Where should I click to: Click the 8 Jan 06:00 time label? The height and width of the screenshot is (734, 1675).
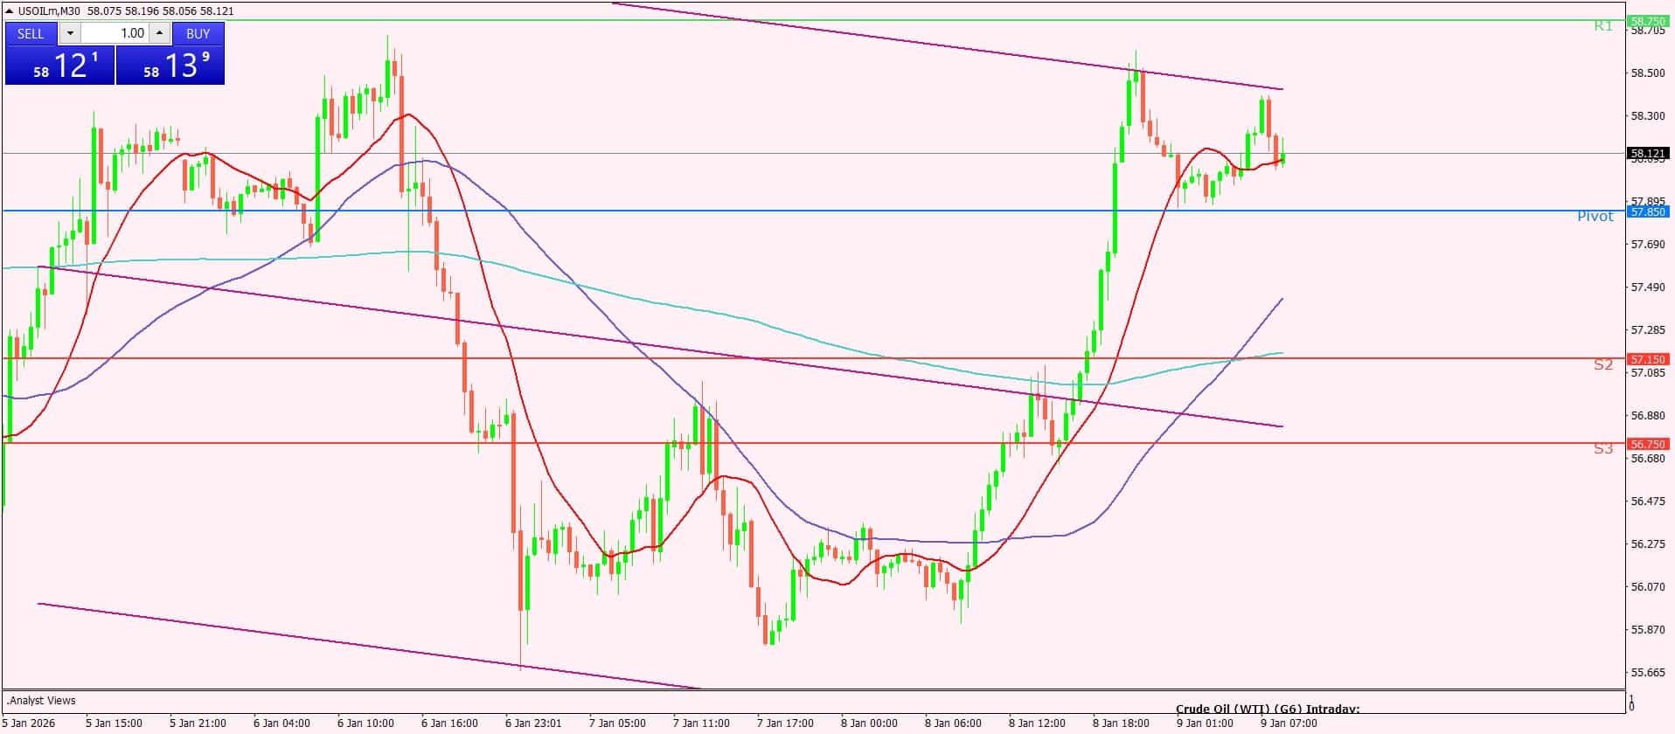953,723
